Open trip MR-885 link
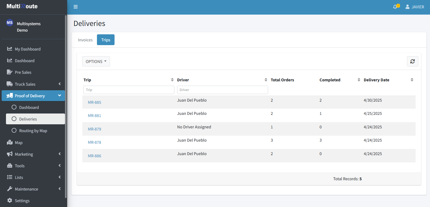The height and width of the screenshot is (207, 430). [95, 102]
